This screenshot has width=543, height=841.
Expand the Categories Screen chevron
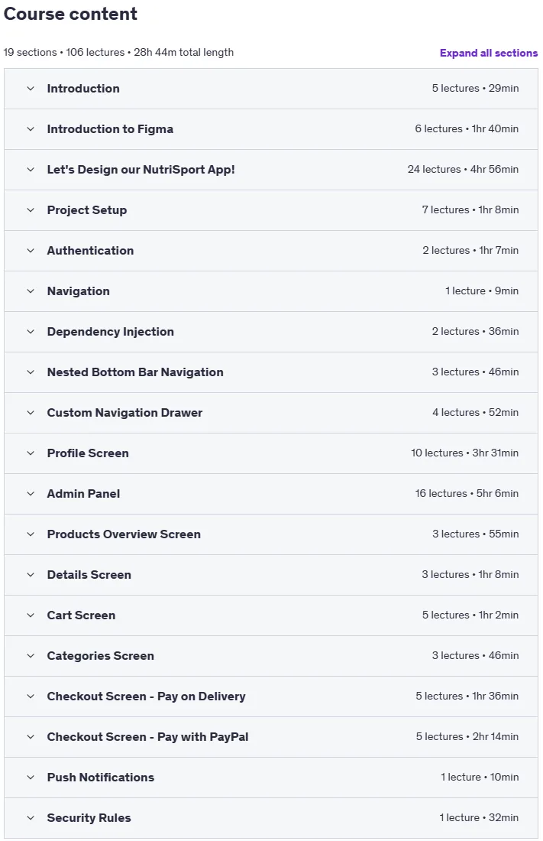coord(31,656)
